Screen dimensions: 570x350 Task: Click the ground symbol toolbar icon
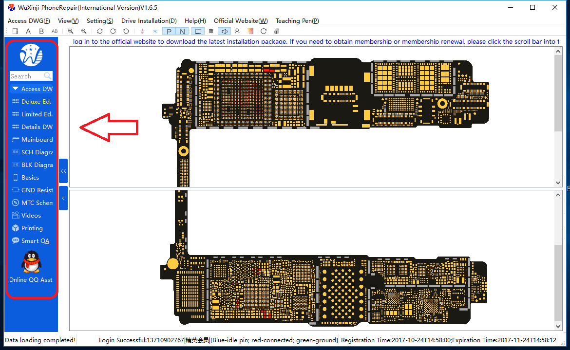[x=142, y=31]
